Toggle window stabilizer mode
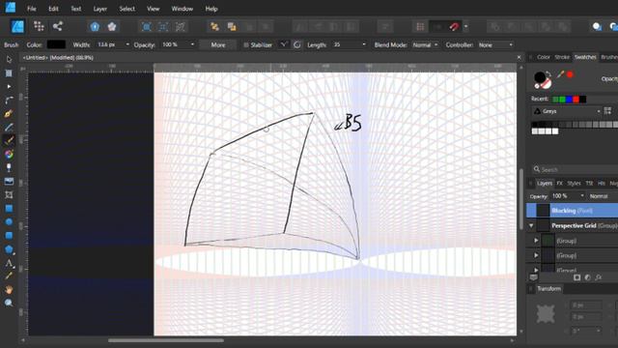The height and width of the screenshot is (348, 618). [297, 44]
